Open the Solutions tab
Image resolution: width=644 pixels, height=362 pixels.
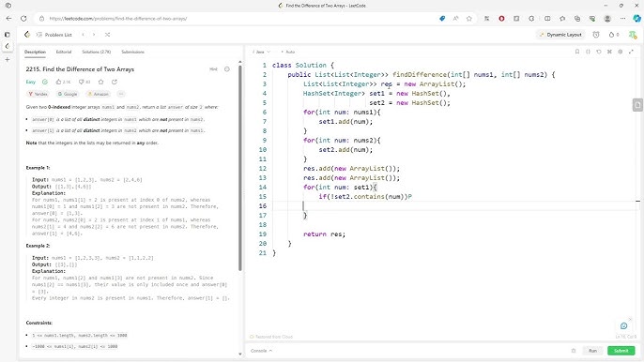click(x=96, y=52)
